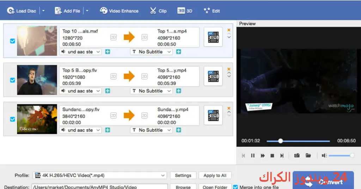361x189 pixels.
Task: Open audio track dropdown for Top 10 ...als.mxf
Action: tap(80, 52)
